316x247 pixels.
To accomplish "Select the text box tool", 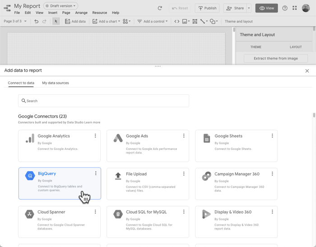I will pos(195,21).
